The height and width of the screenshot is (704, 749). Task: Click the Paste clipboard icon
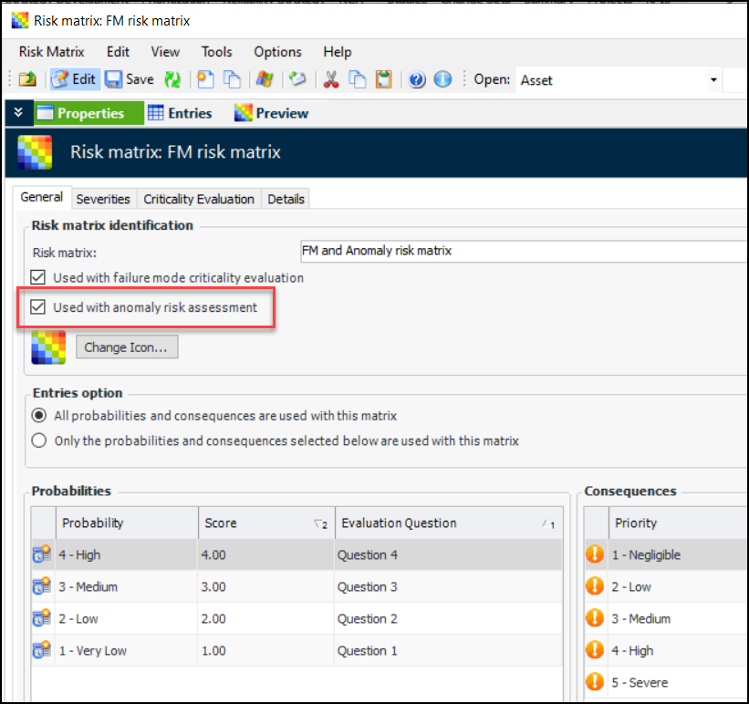383,79
